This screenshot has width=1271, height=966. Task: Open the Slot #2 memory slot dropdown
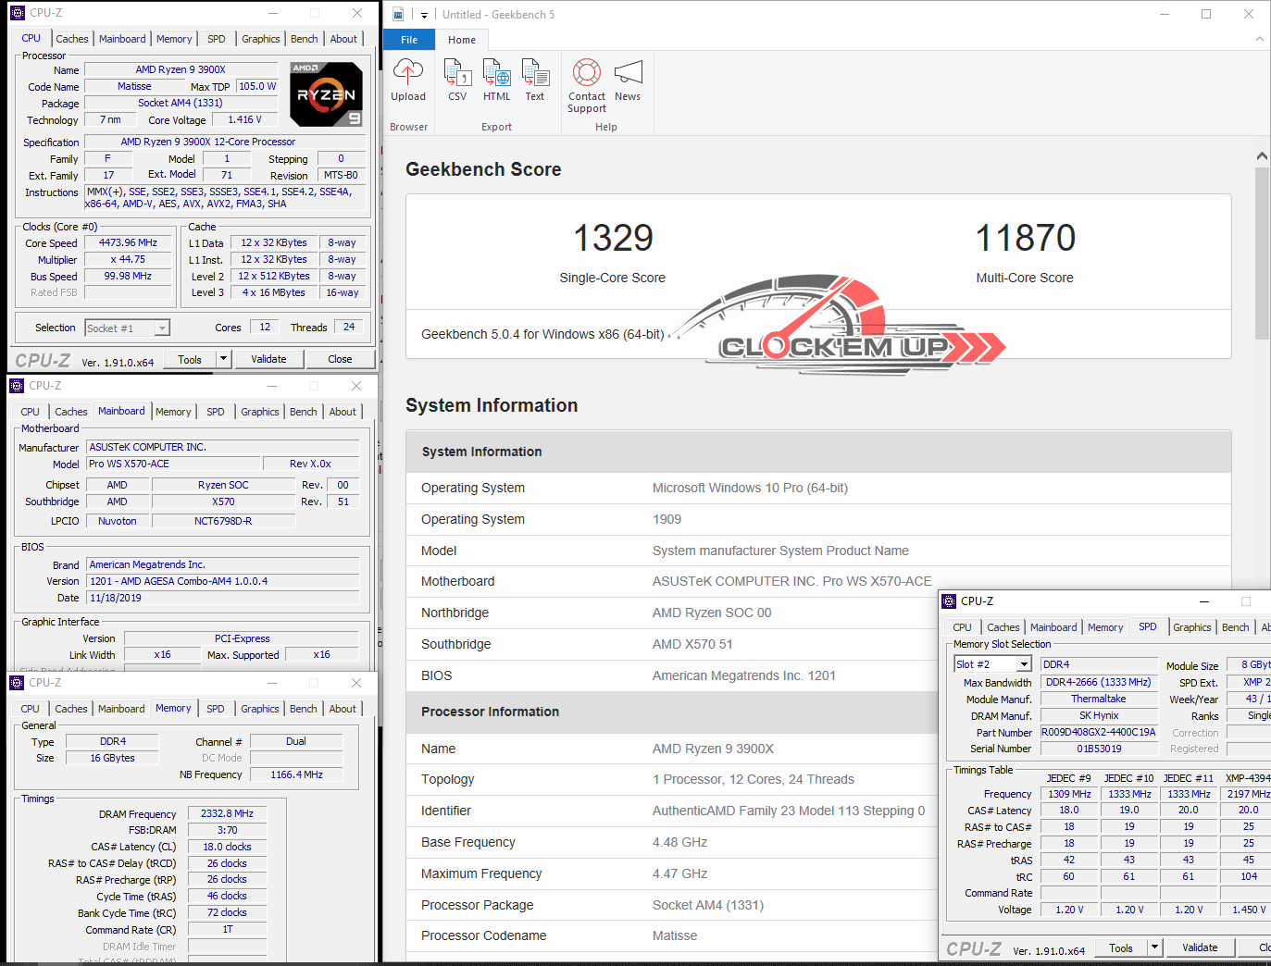[1024, 664]
